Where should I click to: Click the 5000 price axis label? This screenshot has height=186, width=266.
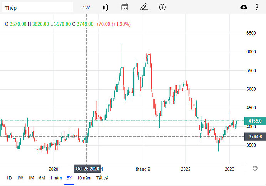(251, 89)
